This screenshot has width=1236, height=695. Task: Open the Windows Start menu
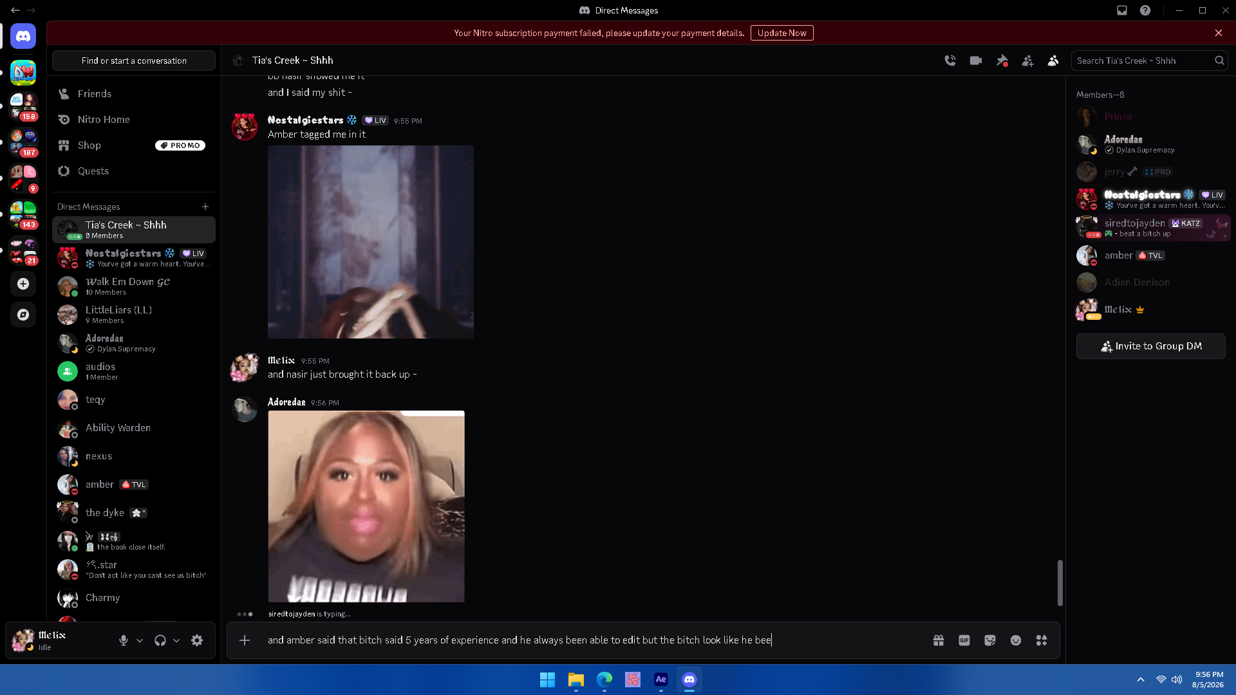point(547,680)
